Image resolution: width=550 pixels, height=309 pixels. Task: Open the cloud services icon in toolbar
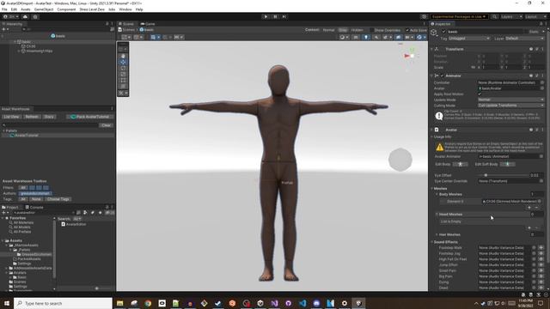(25, 16)
